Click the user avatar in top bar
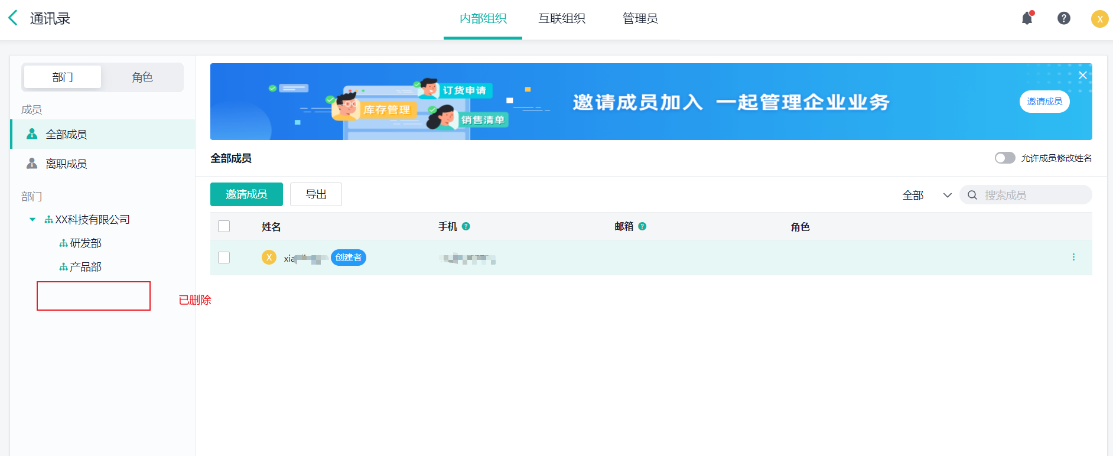The image size is (1113, 456). tap(1099, 19)
